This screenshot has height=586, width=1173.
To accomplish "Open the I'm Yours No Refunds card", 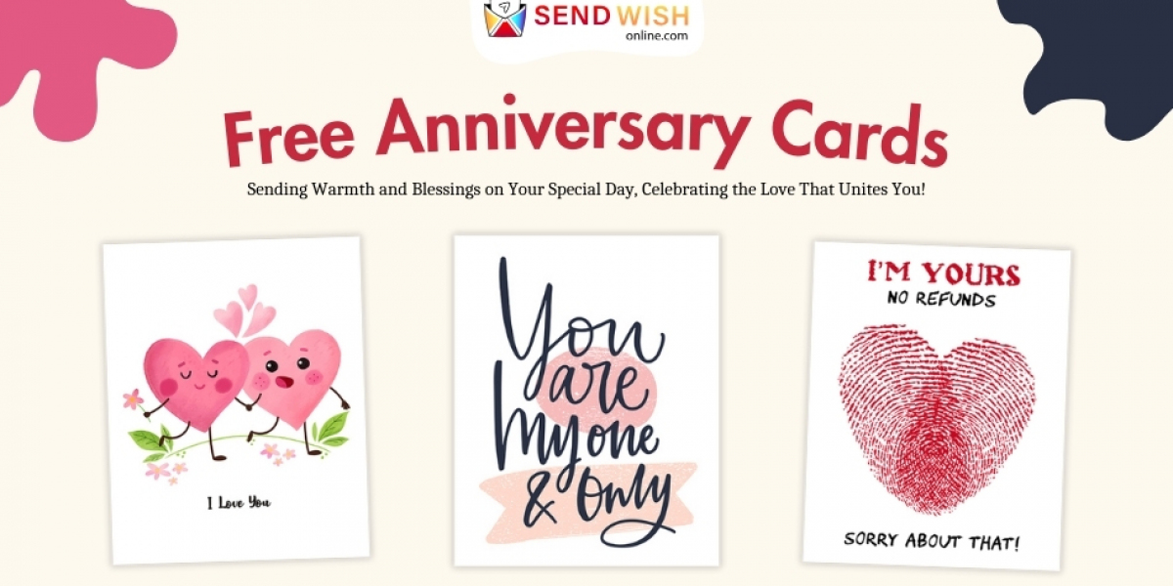I will (937, 405).
